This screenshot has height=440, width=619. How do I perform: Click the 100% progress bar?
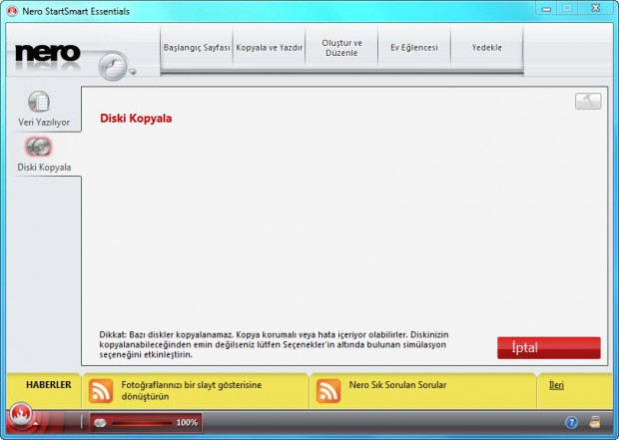[x=146, y=423]
